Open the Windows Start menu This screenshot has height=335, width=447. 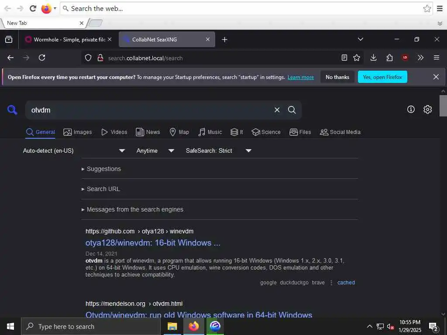click(x=10, y=326)
